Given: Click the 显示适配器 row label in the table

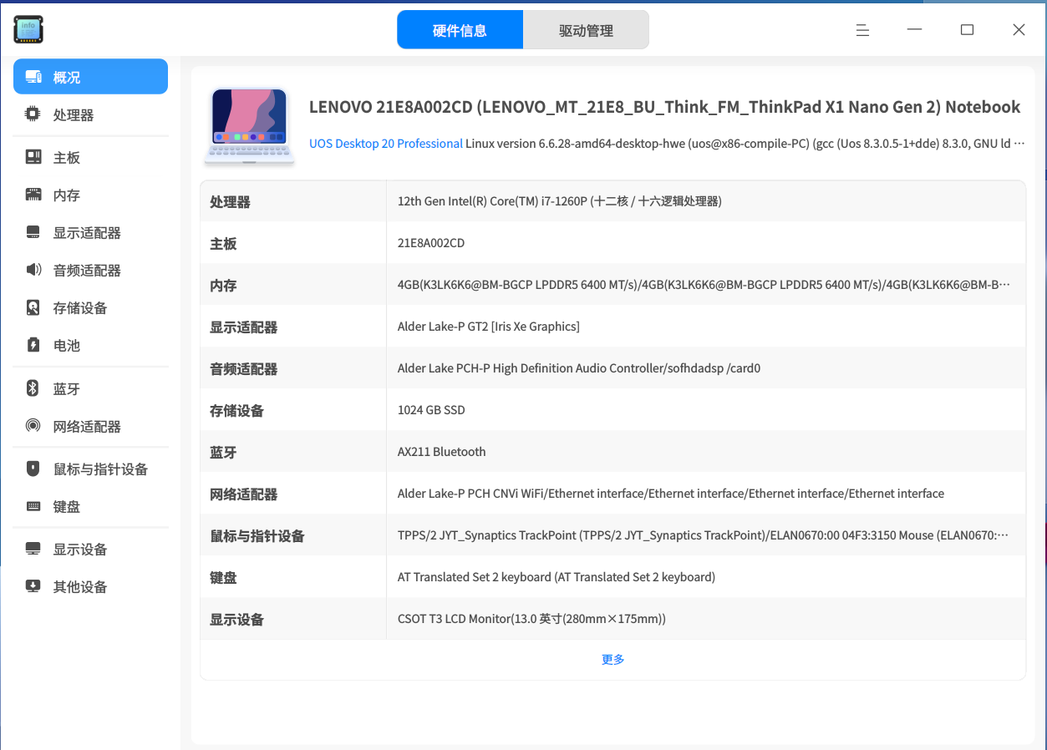Looking at the screenshot, I should coord(243,327).
